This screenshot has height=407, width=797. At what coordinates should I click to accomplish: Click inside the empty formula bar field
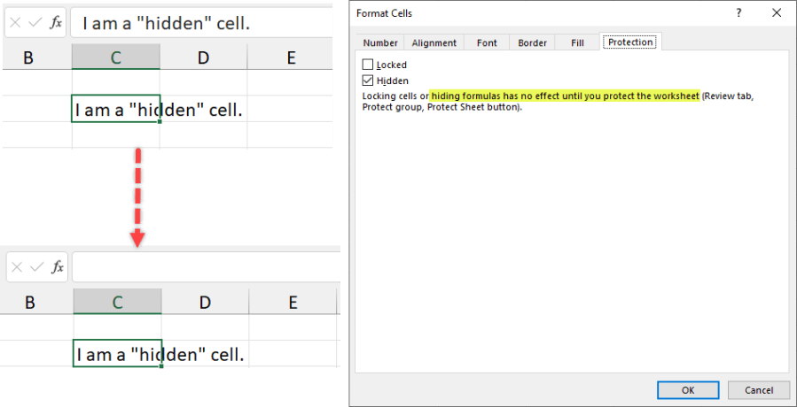[204, 266]
